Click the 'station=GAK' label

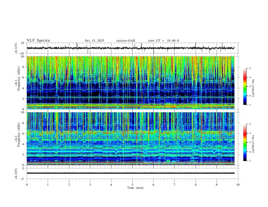(126, 41)
